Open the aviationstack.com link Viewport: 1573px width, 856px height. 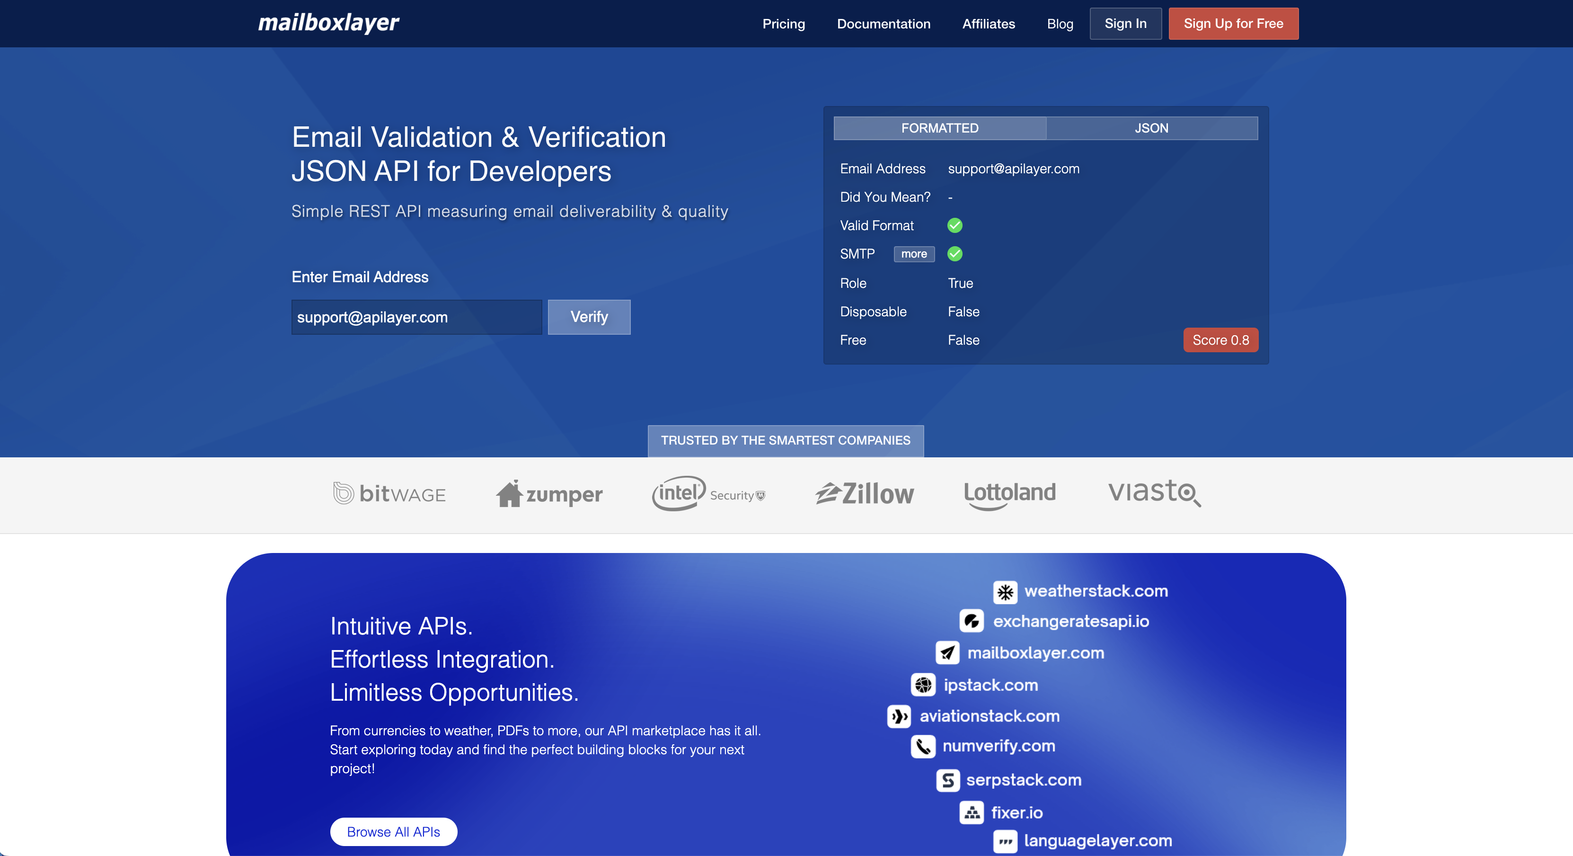point(989,716)
